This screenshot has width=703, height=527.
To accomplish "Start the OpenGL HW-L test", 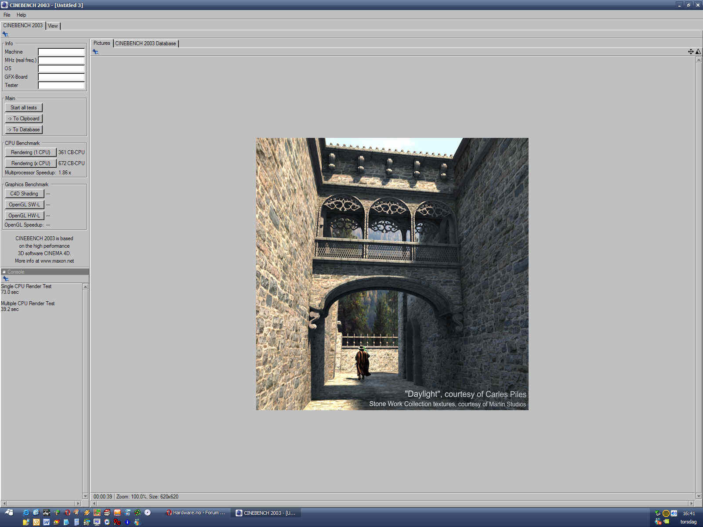I will point(24,216).
